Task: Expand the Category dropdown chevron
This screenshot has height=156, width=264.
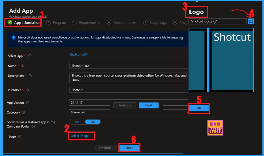Action: click(186, 112)
